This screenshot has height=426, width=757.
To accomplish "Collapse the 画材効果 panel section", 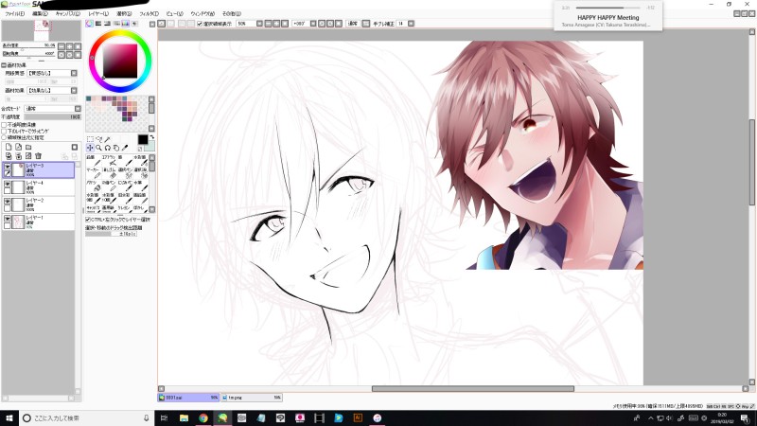I will [x=4, y=65].
